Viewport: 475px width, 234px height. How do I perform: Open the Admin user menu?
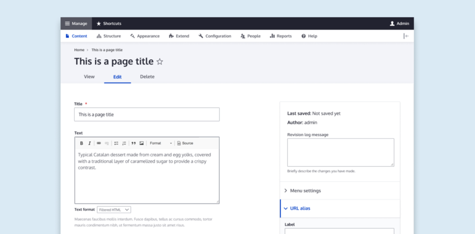tap(399, 24)
